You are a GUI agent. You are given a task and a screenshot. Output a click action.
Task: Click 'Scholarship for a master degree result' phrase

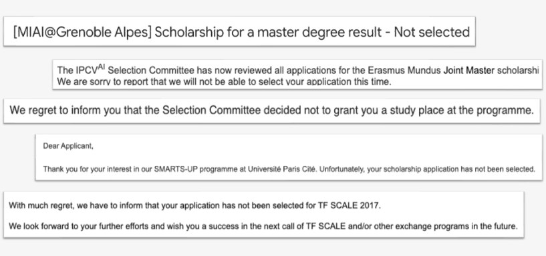click(x=268, y=32)
